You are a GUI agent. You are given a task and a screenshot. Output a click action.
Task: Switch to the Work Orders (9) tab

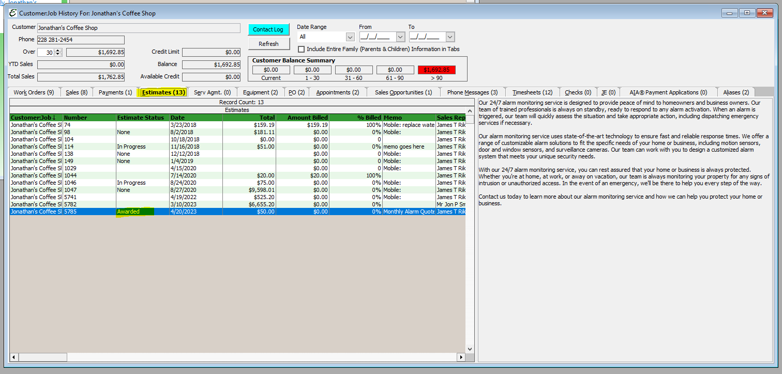[x=34, y=92]
